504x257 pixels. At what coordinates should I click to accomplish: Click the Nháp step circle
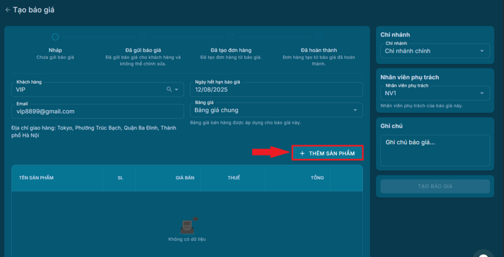click(55, 37)
